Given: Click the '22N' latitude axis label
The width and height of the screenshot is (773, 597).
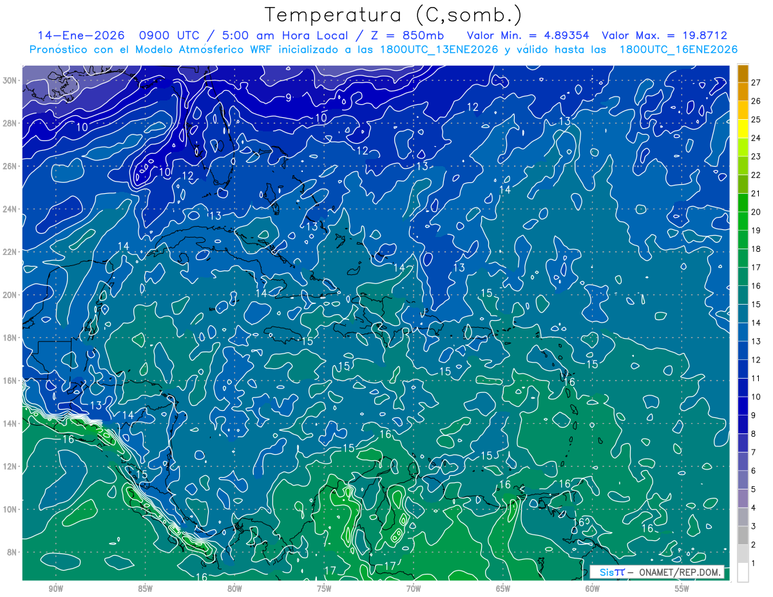Looking at the screenshot, I should click(11, 252).
